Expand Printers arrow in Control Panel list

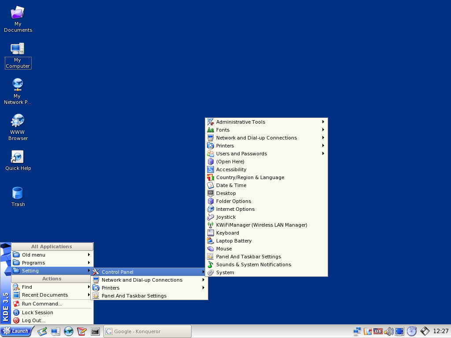pos(323,145)
